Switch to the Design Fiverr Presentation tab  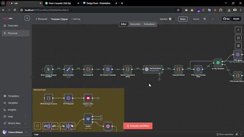100,3
